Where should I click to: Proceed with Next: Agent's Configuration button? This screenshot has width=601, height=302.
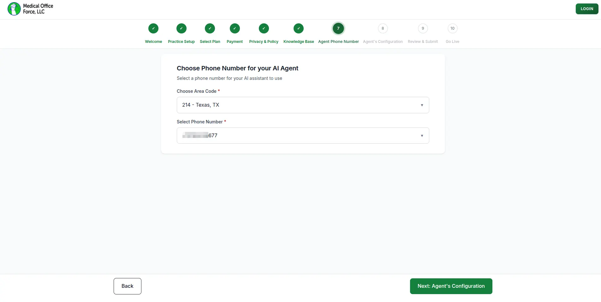click(x=451, y=286)
